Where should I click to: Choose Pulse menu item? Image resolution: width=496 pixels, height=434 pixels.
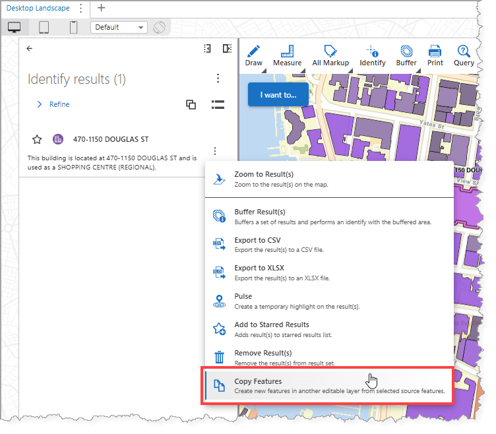click(329, 301)
